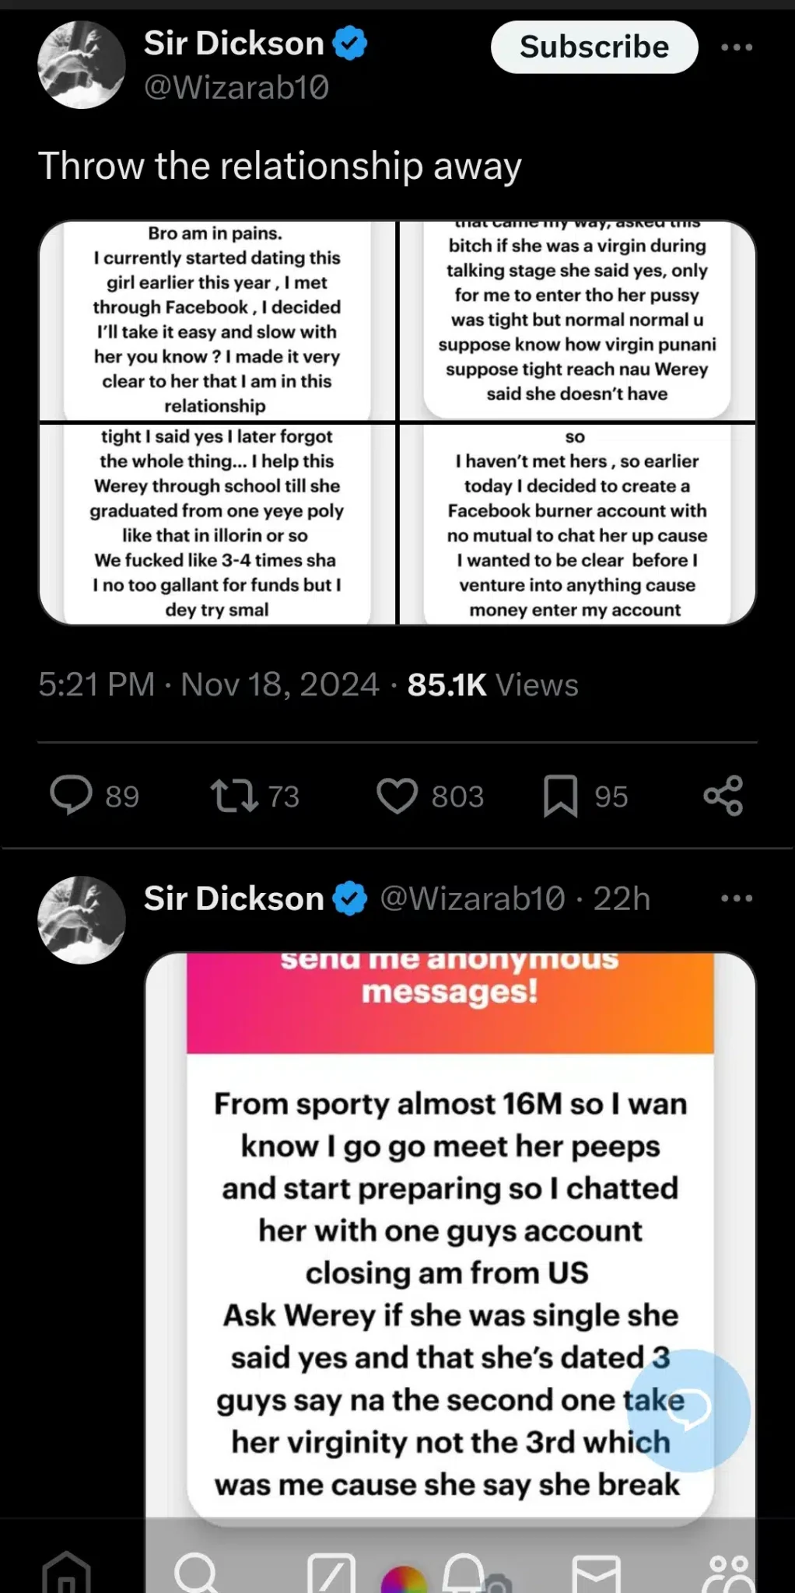Open Communities people icon
This screenshot has width=795, height=1593.
728,1573
